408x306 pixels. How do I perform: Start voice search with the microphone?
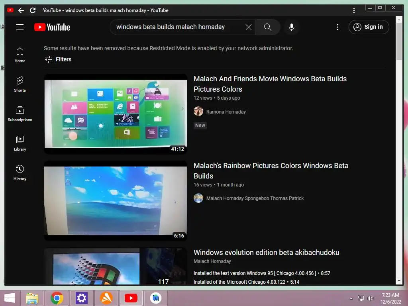point(292,27)
